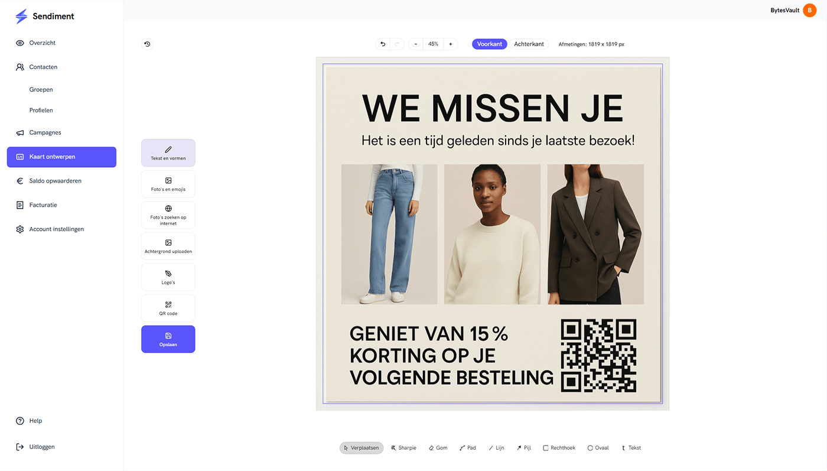
Task: Select the Voorkant side toggle
Action: (490, 44)
